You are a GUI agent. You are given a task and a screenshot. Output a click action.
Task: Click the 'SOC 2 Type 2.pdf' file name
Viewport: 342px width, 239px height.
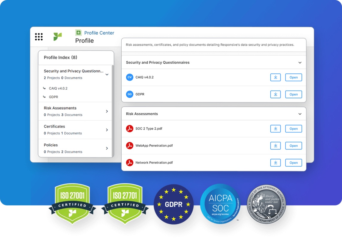pos(149,129)
